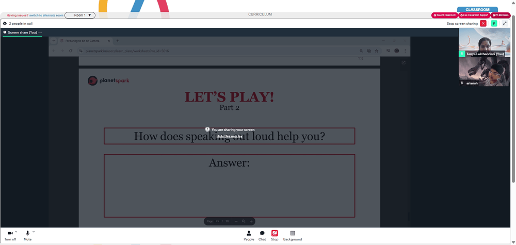Image resolution: width=516 pixels, height=245 pixels.
Task: Click the site info icon before the URL
Action: coord(80,51)
